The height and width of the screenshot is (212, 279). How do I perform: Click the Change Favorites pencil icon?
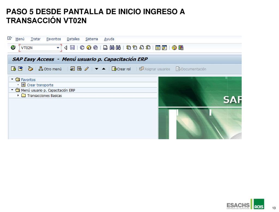pyautogui.click(x=87, y=69)
